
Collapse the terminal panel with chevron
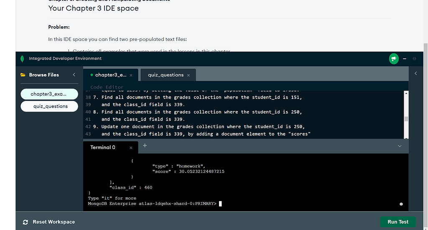400,146
